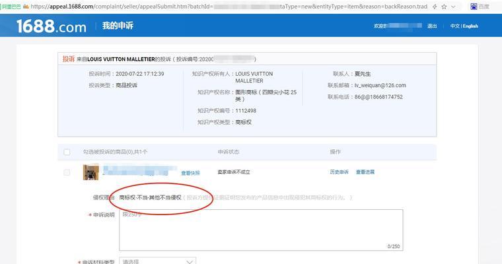Image resolution: width=502 pixels, height=264 pixels.
Task: Click the bookmark star icon in address bar
Action: click(444, 7)
